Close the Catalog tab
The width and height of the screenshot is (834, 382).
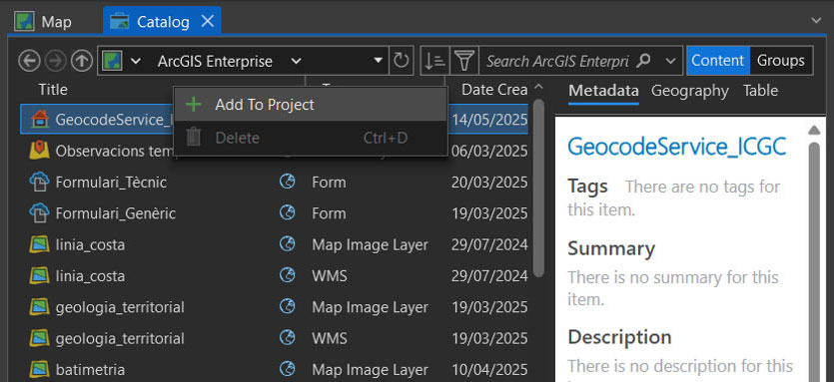pyautogui.click(x=207, y=21)
